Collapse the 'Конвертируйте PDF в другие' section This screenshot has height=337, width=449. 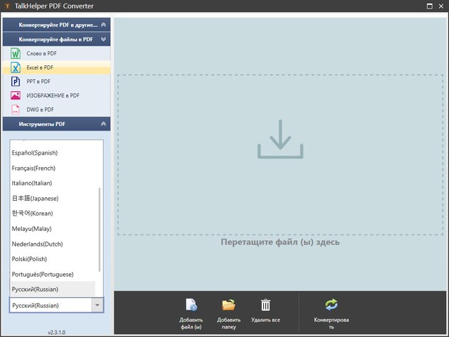pyautogui.click(x=104, y=25)
